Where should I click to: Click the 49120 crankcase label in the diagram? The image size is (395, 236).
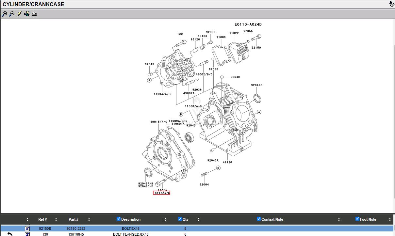[227, 162]
